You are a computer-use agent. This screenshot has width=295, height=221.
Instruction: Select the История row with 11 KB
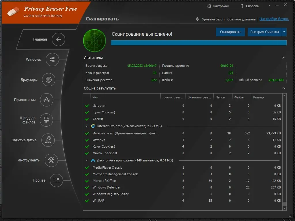pyautogui.click(x=183, y=140)
